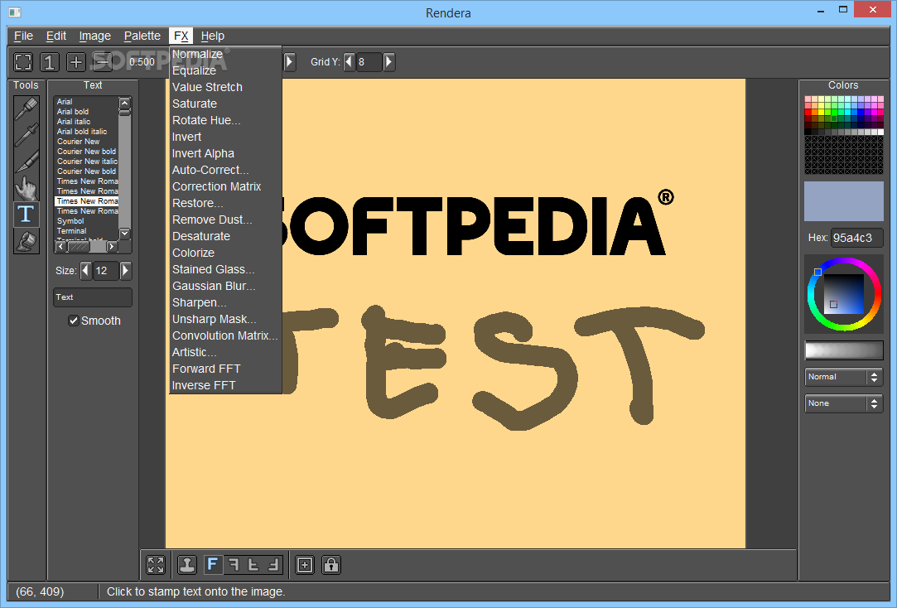This screenshot has width=897, height=608.
Task: Click the zoom in plus icon
Action: coord(76,62)
